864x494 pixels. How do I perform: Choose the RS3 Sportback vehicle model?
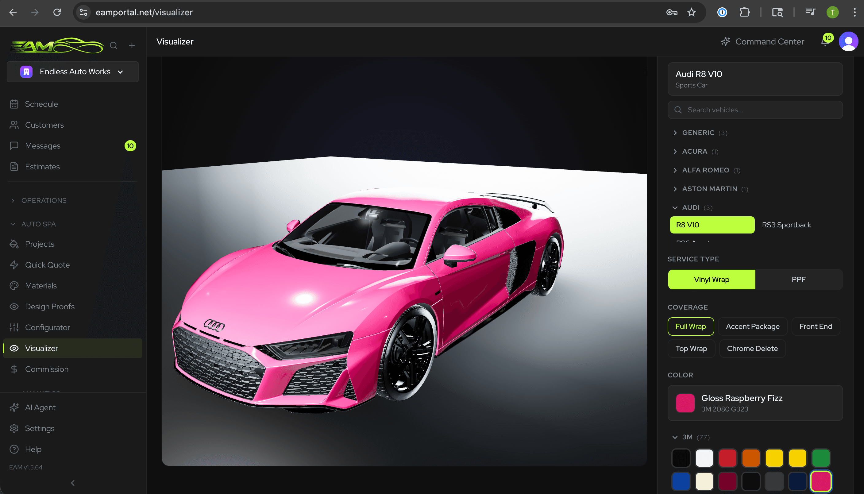point(786,225)
